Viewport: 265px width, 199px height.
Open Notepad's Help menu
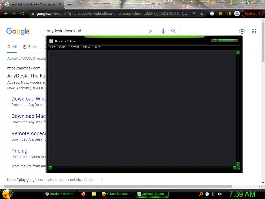pos(97,47)
